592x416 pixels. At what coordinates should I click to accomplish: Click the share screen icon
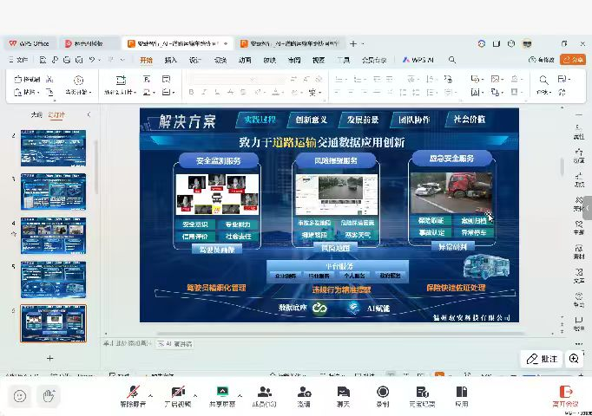pyautogui.click(x=222, y=393)
